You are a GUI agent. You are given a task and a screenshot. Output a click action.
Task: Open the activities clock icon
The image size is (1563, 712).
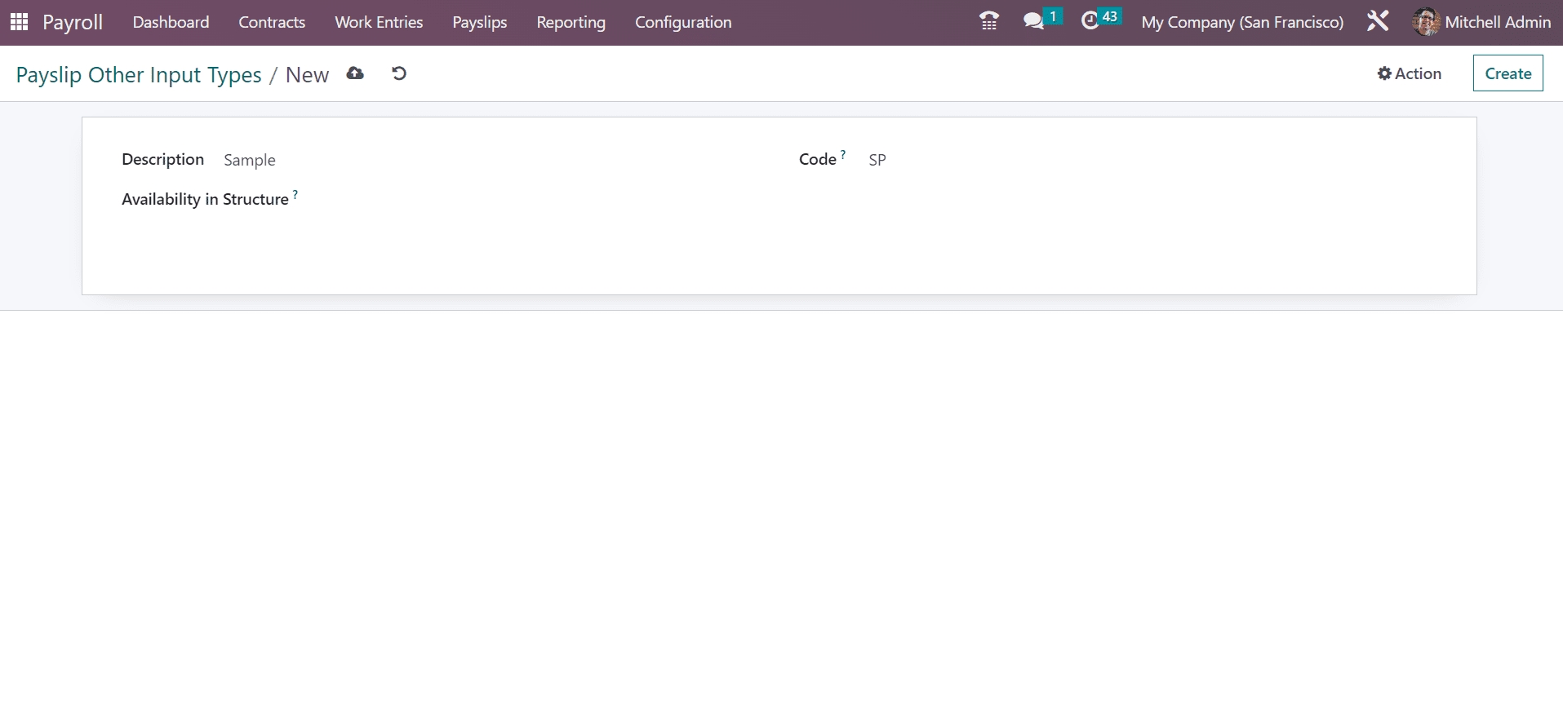[1090, 21]
